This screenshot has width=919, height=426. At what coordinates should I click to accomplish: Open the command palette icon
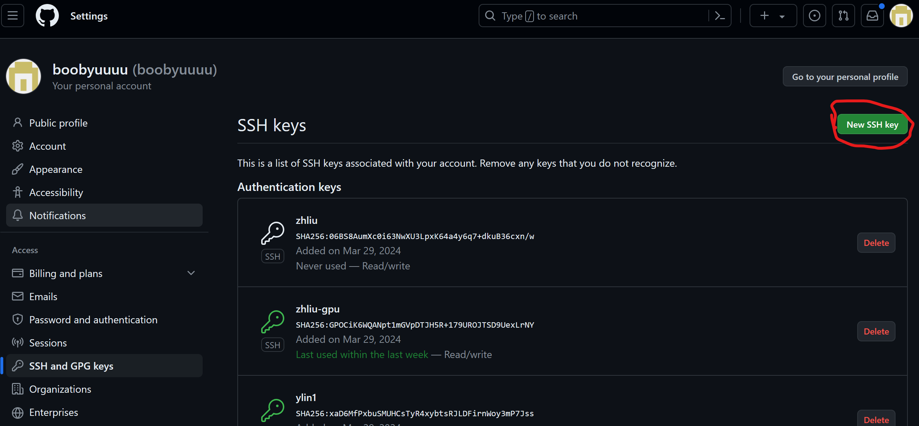[720, 16]
